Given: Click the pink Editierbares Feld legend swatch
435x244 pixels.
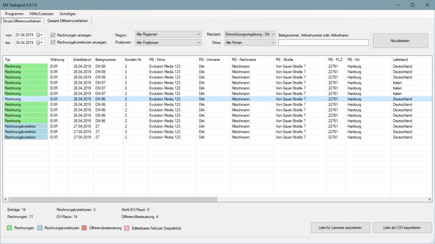Looking at the screenshot, I should pyautogui.click(x=127, y=228).
